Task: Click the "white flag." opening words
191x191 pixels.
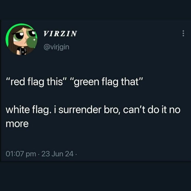Action: (x=28, y=110)
